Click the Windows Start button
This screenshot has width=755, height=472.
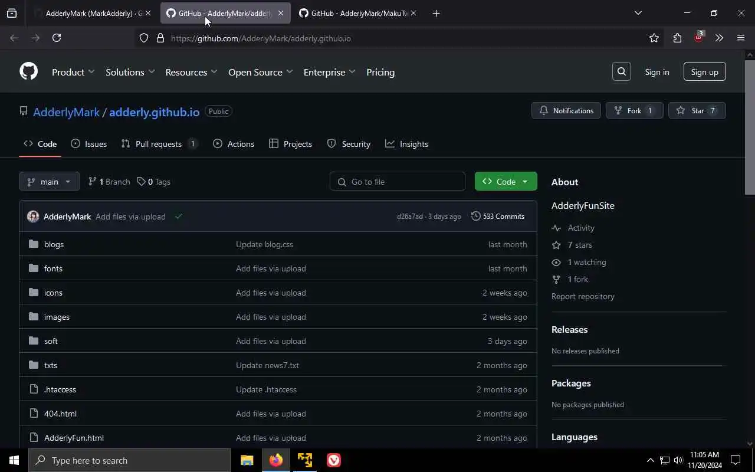(14, 460)
